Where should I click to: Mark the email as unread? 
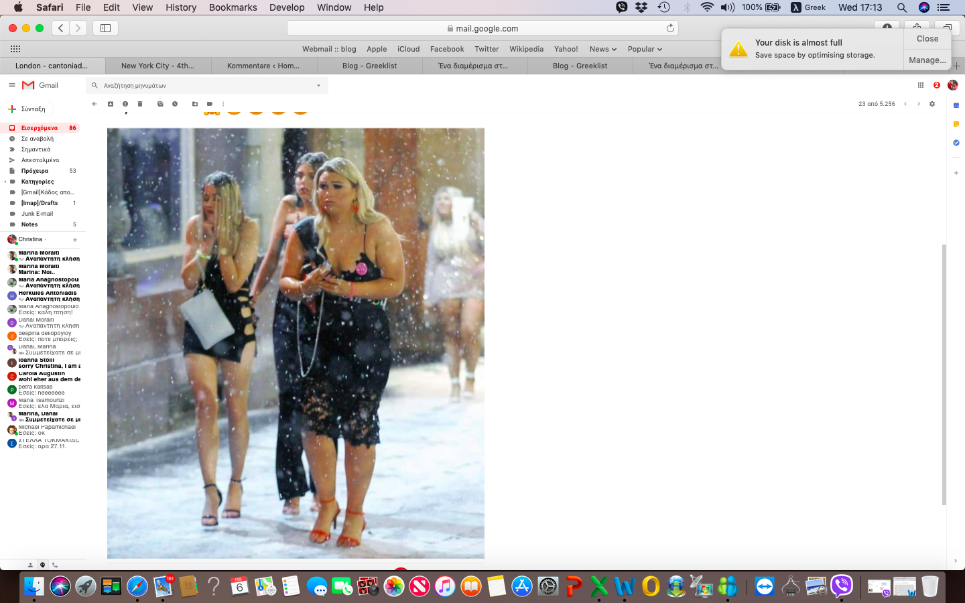pyautogui.click(x=160, y=104)
